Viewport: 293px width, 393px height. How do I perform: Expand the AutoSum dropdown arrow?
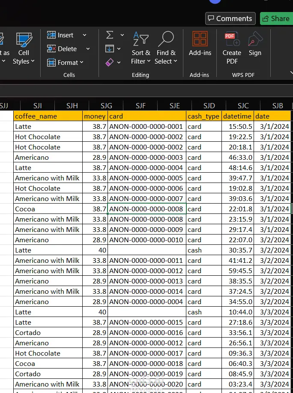pyautogui.click(x=122, y=35)
